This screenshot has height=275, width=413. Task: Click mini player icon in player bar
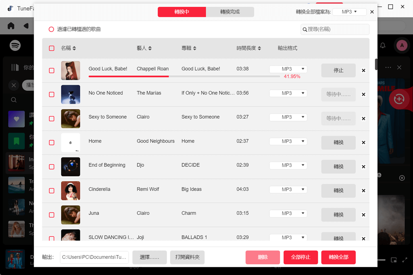coord(394,260)
